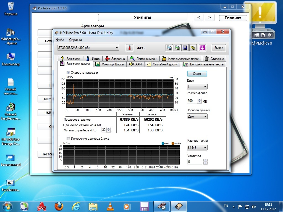Click the previous < button in Portable soft
Image resolution: width=283 pixels, height=212 pixels.
[x=198, y=17]
